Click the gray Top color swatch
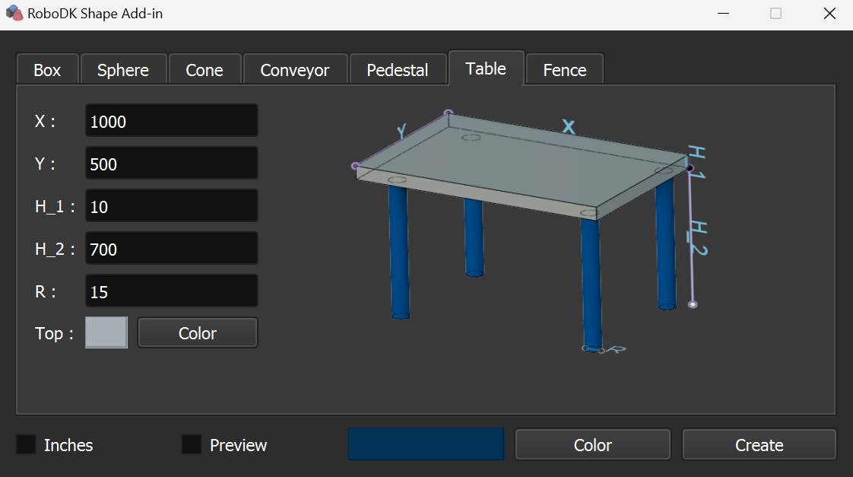Viewport: 853px width, 477px height. pyautogui.click(x=106, y=333)
